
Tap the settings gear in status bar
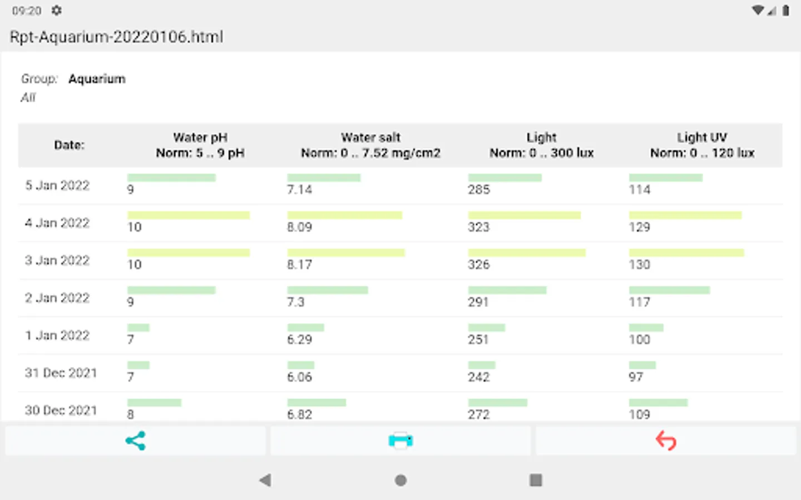coord(56,11)
